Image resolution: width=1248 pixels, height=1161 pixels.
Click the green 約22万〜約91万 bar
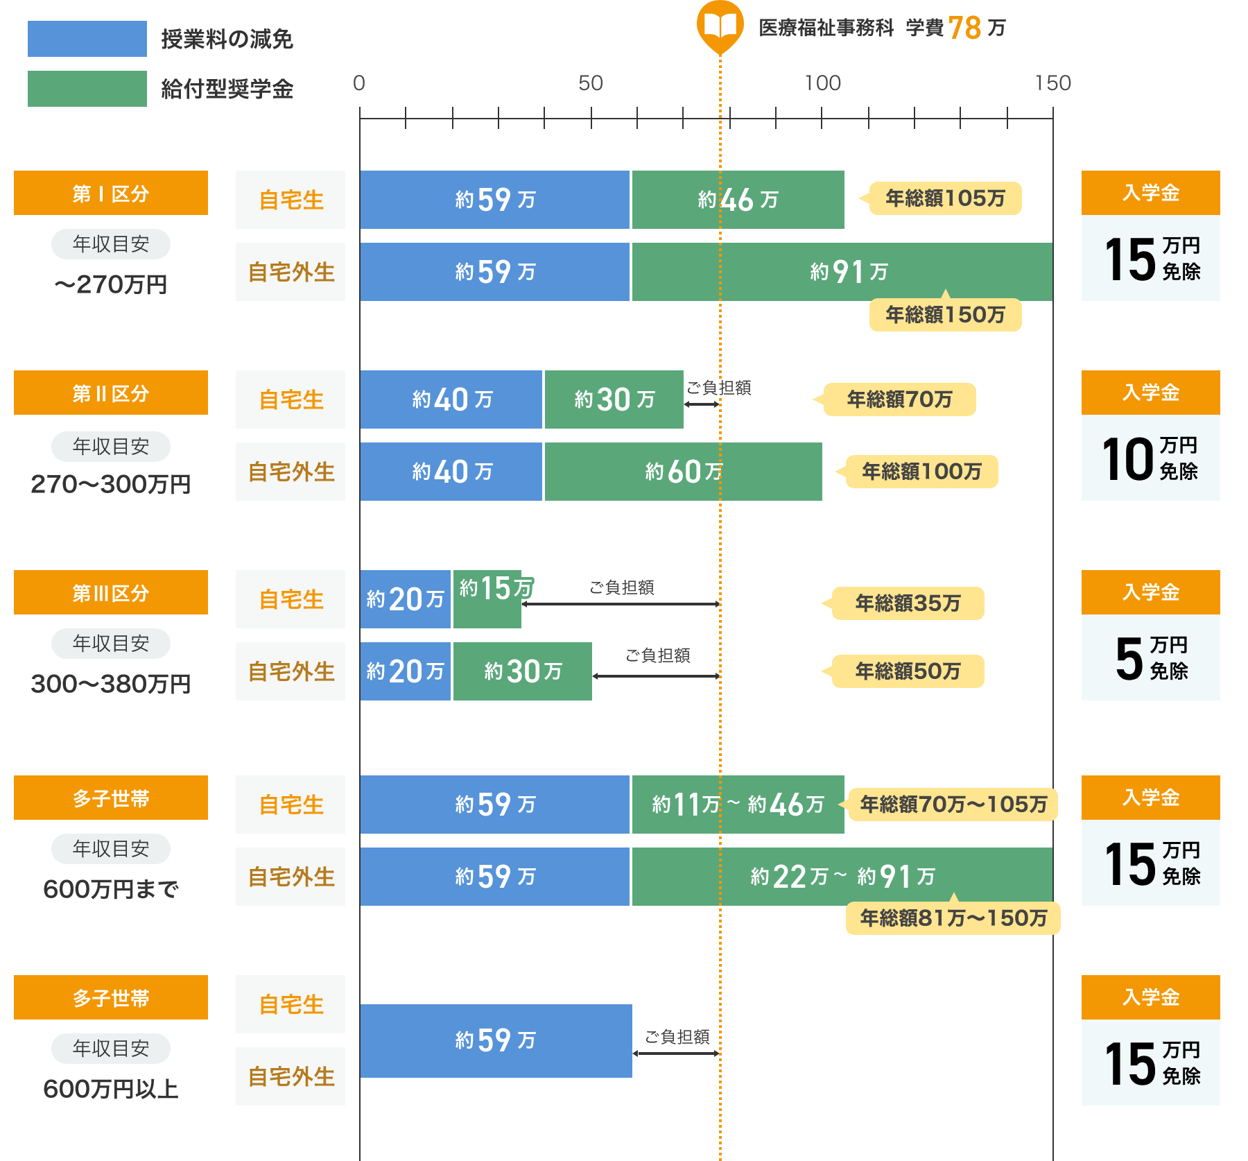coord(842,877)
